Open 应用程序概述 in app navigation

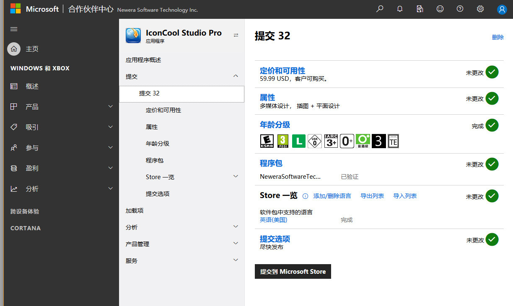click(143, 60)
